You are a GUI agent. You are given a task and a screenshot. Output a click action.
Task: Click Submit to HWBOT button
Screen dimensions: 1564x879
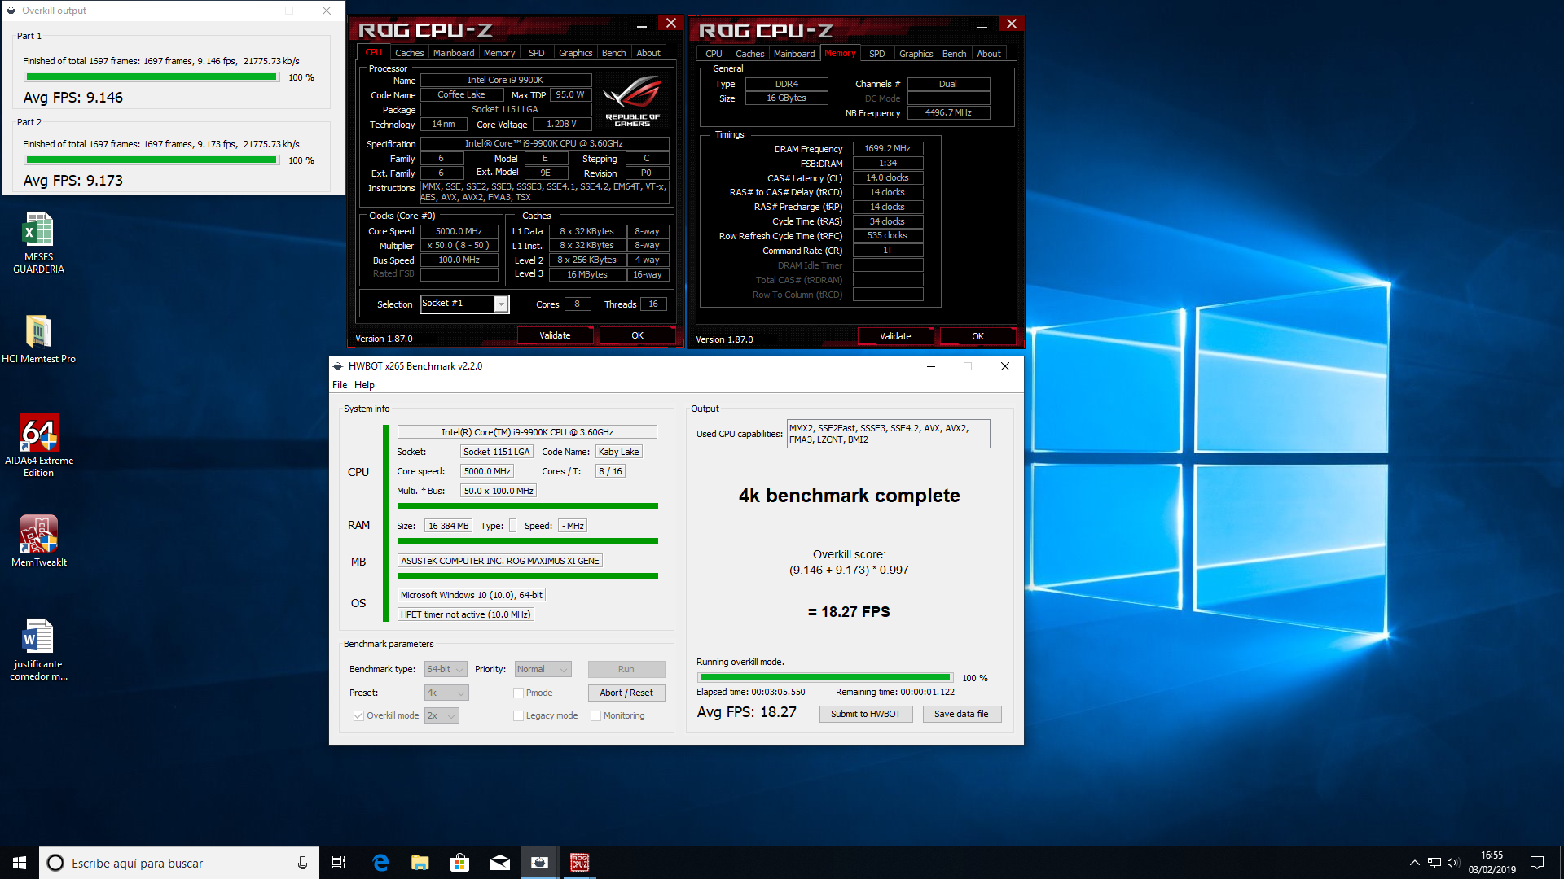tap(865, 714)
